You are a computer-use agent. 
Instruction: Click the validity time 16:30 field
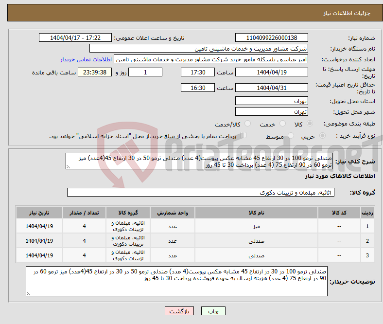point(198,88)
